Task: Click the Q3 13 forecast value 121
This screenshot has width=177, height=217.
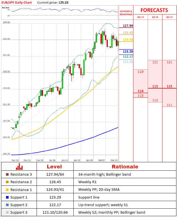Action: pos(169,62)
